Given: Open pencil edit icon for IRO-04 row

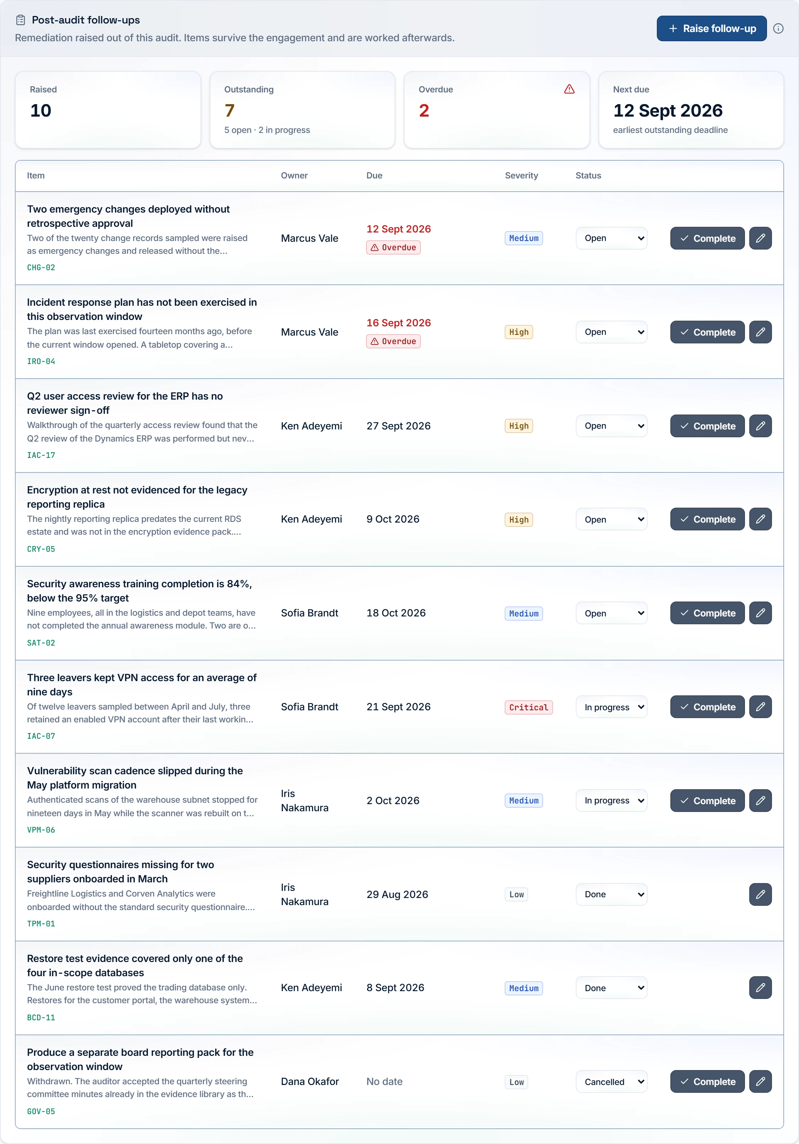Looking at the screenshot, I should (x=760, y=332).
